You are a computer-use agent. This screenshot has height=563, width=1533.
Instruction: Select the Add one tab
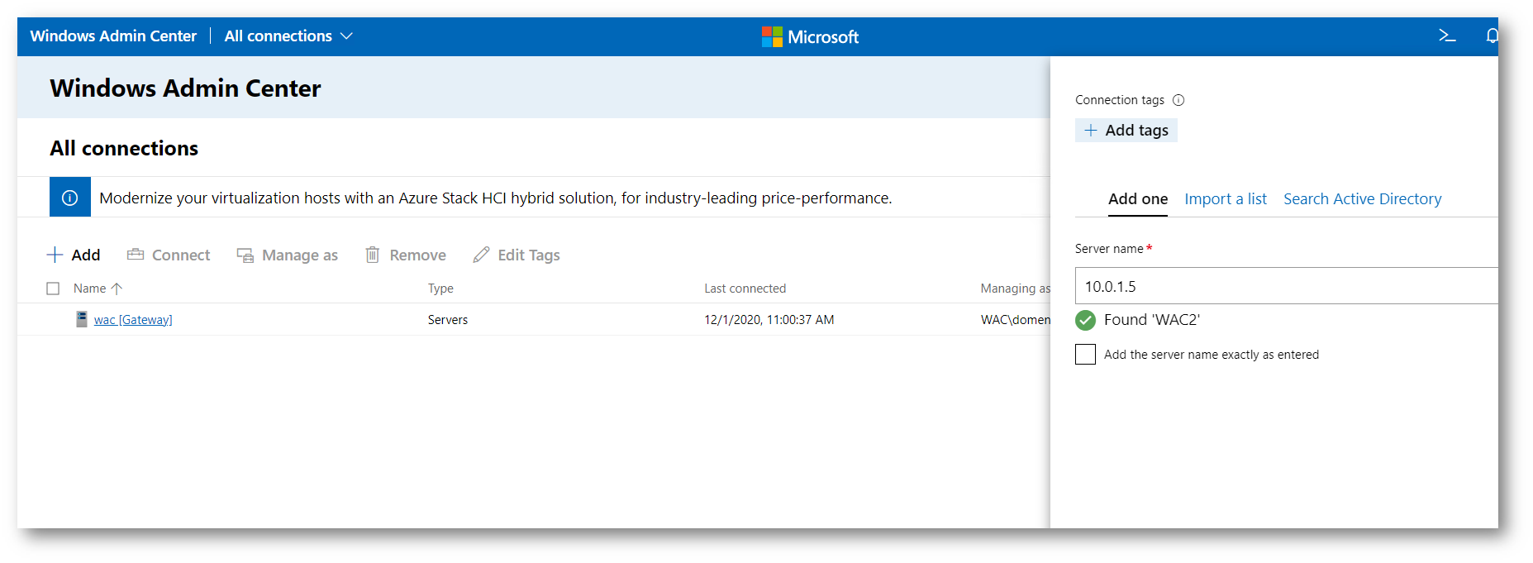tap(1138, 199)
